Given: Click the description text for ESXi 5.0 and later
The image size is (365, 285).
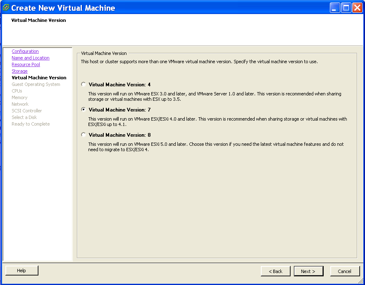Looking at the screenshot, I should 216,147.
